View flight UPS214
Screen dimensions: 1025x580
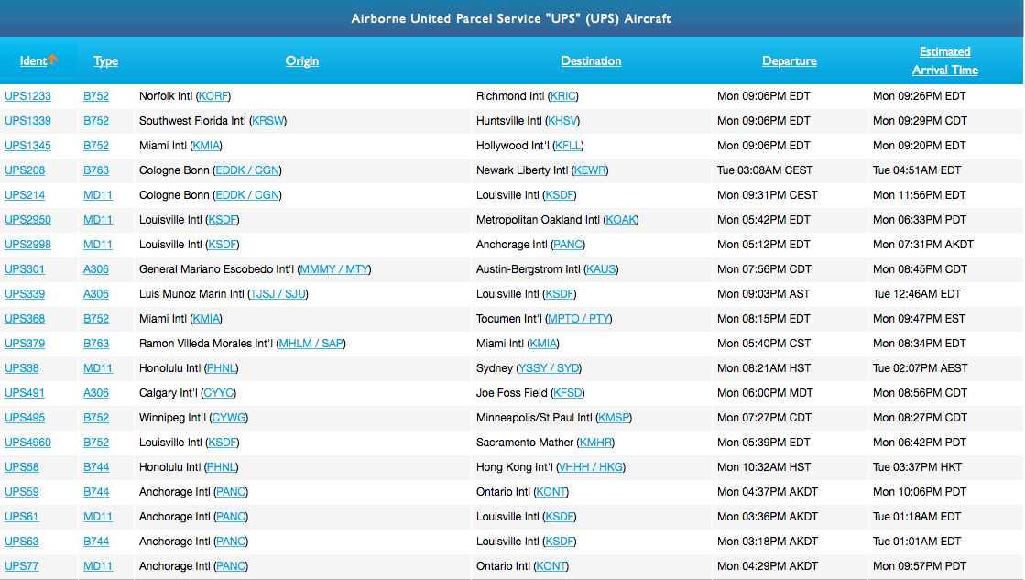[25, 195]
